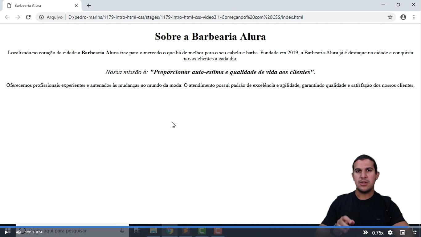This screenshot has width=421, height=237.
Task: Go back to the previous page
Action: pos(7,17)
